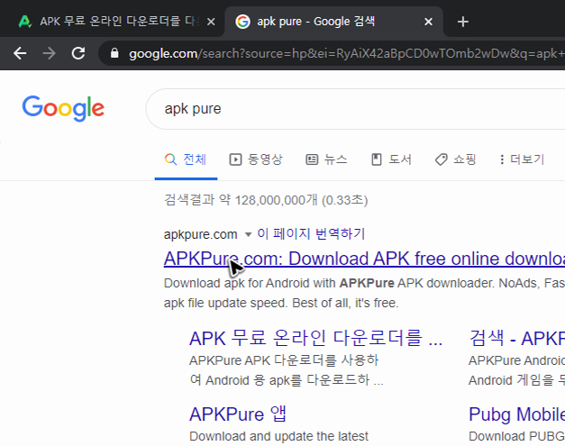
Task: Open a new tab with the plus icon
Action: (462, 22)
